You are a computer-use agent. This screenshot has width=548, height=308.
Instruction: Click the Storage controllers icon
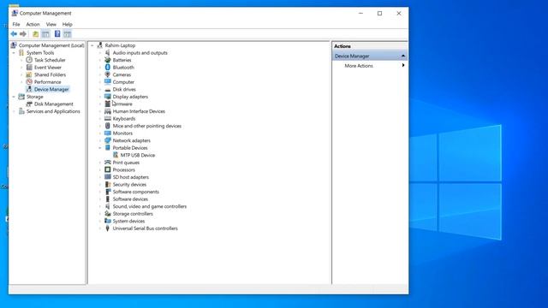pos(108,214)
